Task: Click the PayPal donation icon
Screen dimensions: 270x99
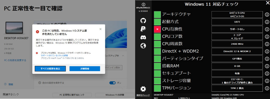Action: (143, 29)
